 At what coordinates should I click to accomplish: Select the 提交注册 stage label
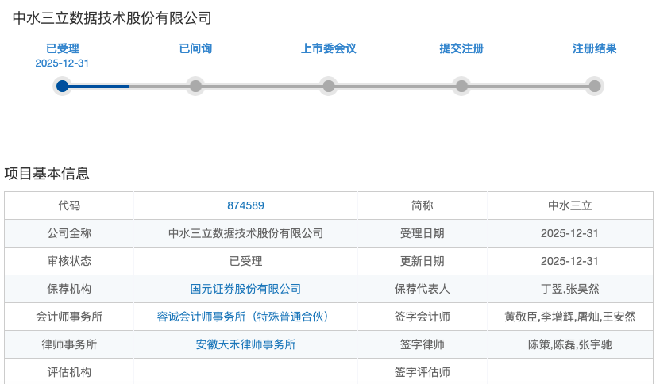pyautogui.click(x=461, y=48)
